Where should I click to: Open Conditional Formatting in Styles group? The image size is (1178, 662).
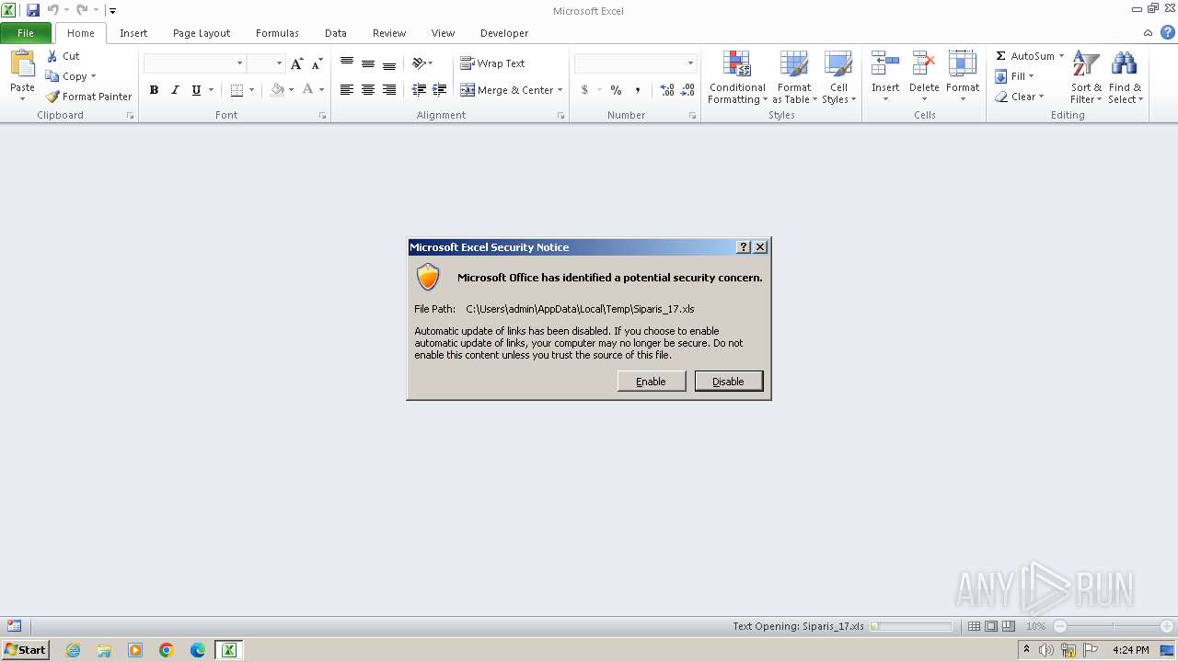pos(737,77)
